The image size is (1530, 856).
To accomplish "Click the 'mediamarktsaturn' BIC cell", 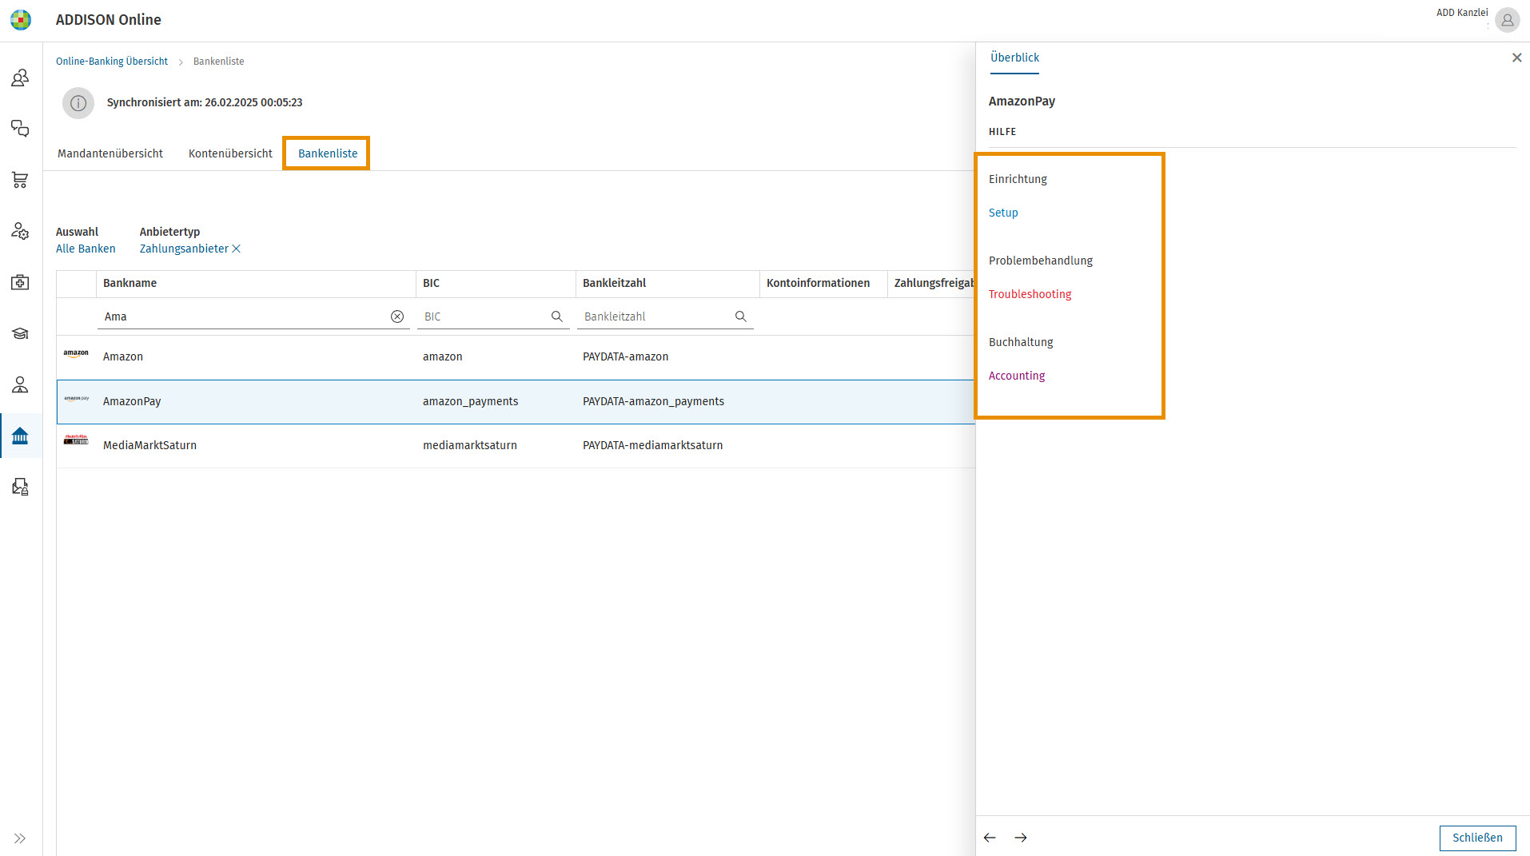I will 469,445.
